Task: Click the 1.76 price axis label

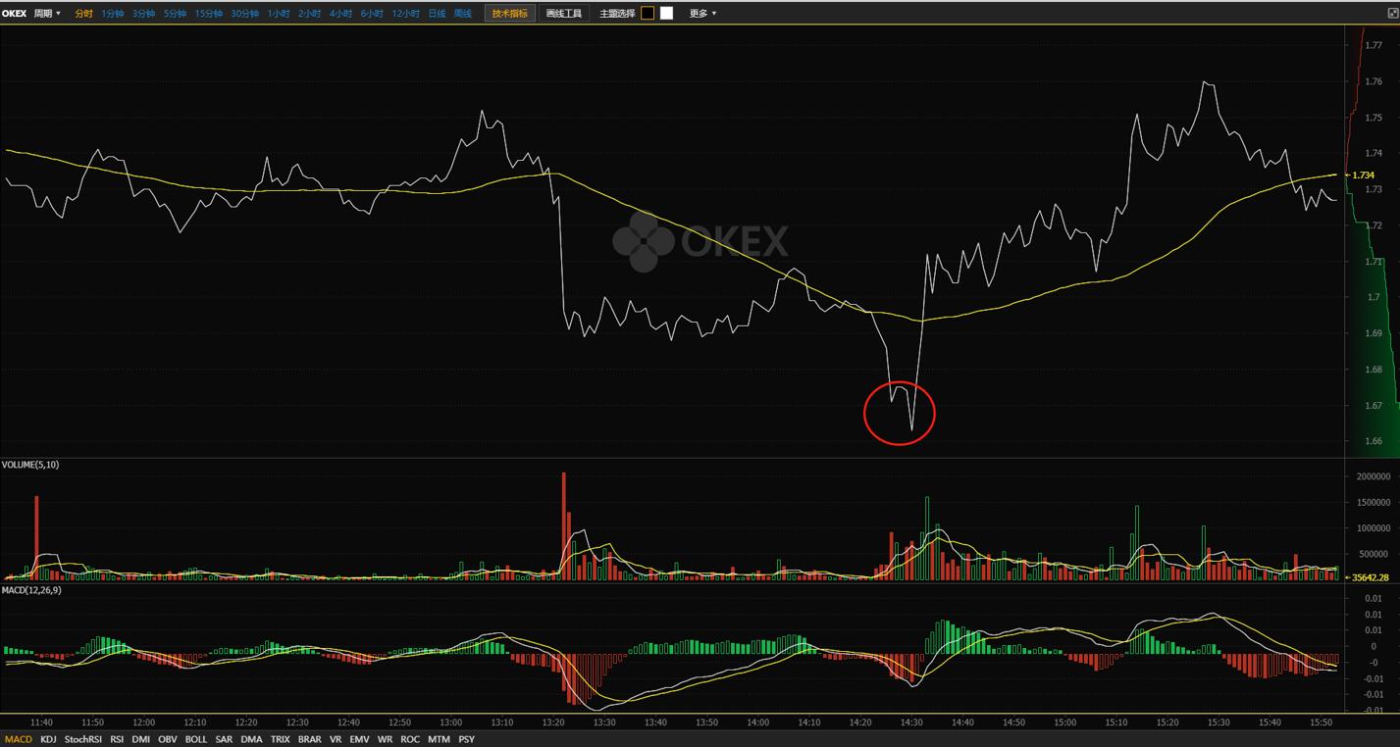Action: click(1374, 82)
